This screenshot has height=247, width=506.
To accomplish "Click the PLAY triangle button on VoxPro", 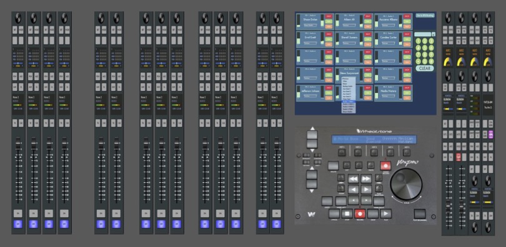I will pos(385,213).
